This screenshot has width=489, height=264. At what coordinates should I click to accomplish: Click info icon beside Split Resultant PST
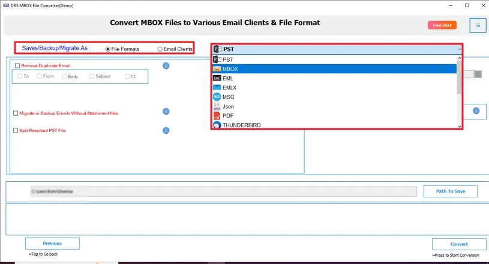(166, 130)
